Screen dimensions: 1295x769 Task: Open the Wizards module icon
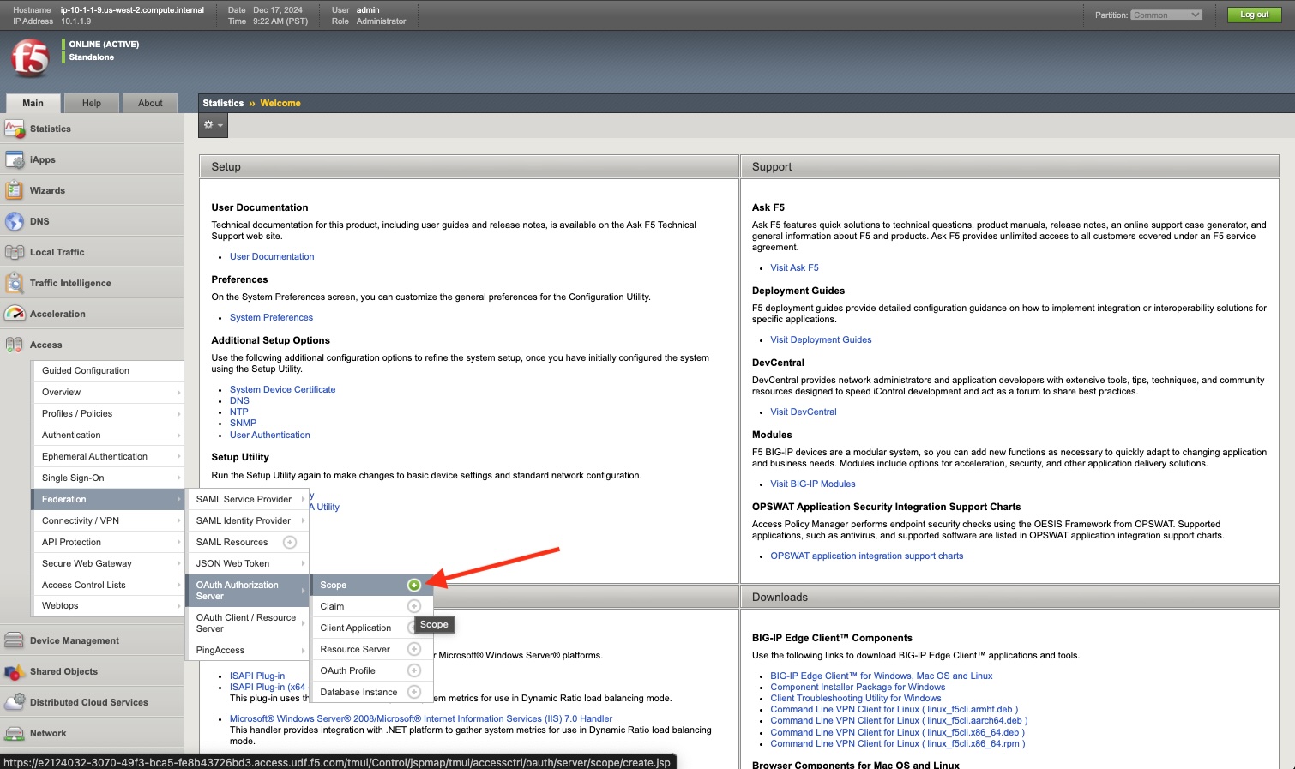coord(15,190)
